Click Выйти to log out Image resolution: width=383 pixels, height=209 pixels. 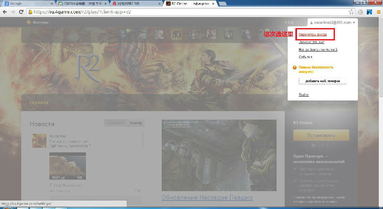303,94
